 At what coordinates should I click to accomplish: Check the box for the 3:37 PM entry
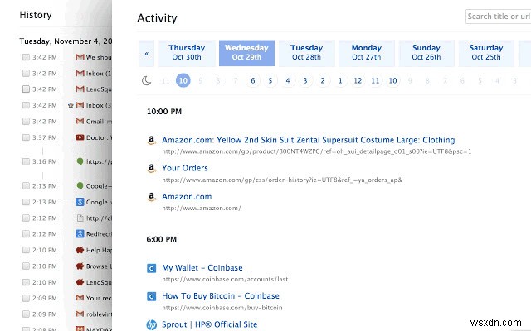[x=27, y=137]
